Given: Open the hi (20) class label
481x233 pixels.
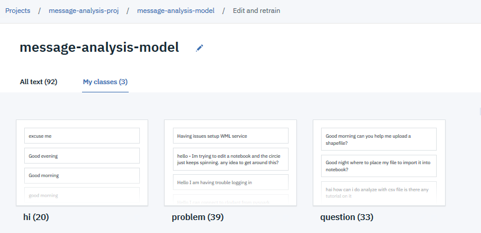Looking at the screenshot, I should pyautogui.click(x=36, y=217).
